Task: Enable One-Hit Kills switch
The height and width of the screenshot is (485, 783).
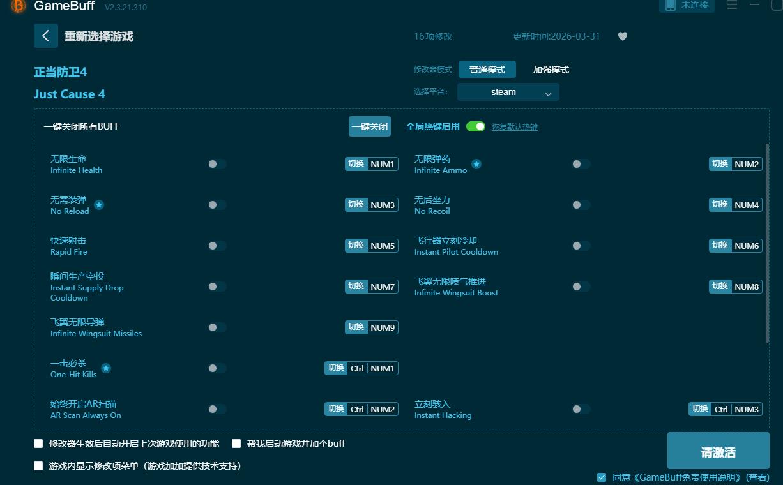Action: pos(217,368)
